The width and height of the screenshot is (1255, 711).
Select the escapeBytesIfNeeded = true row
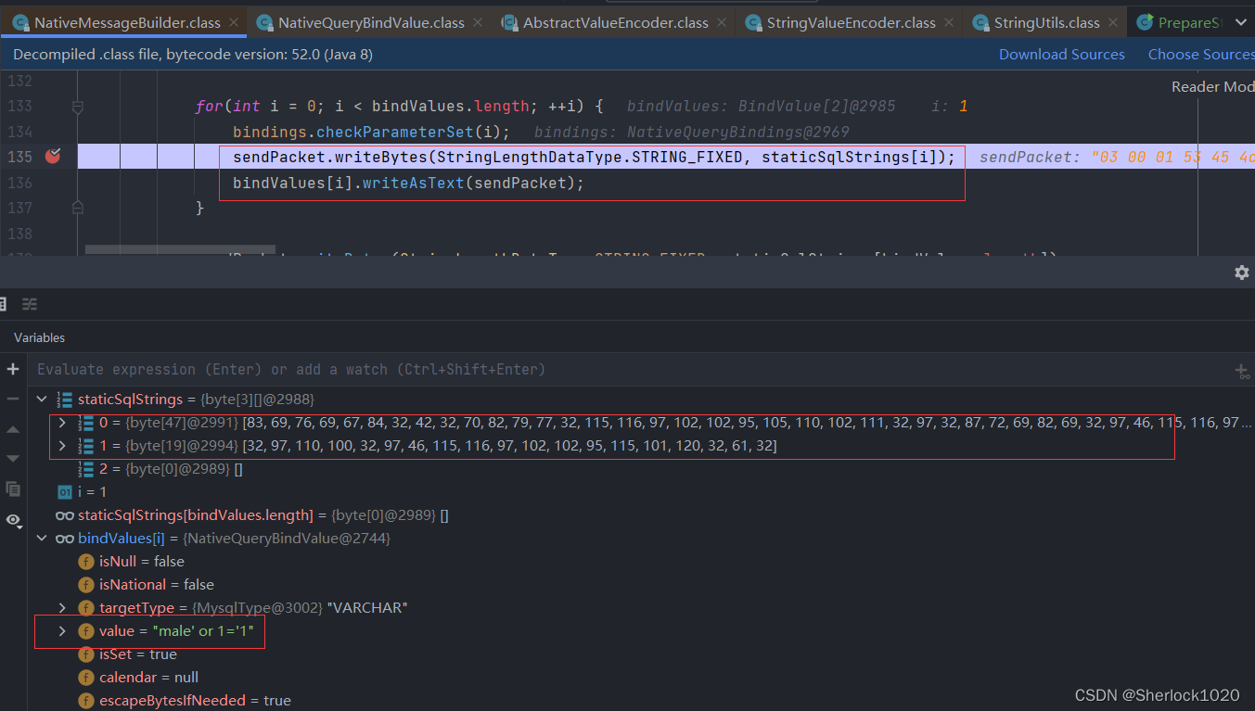(640, 701)
